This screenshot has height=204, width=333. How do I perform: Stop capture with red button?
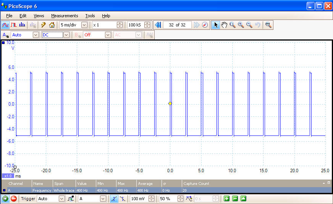(13, 199)
